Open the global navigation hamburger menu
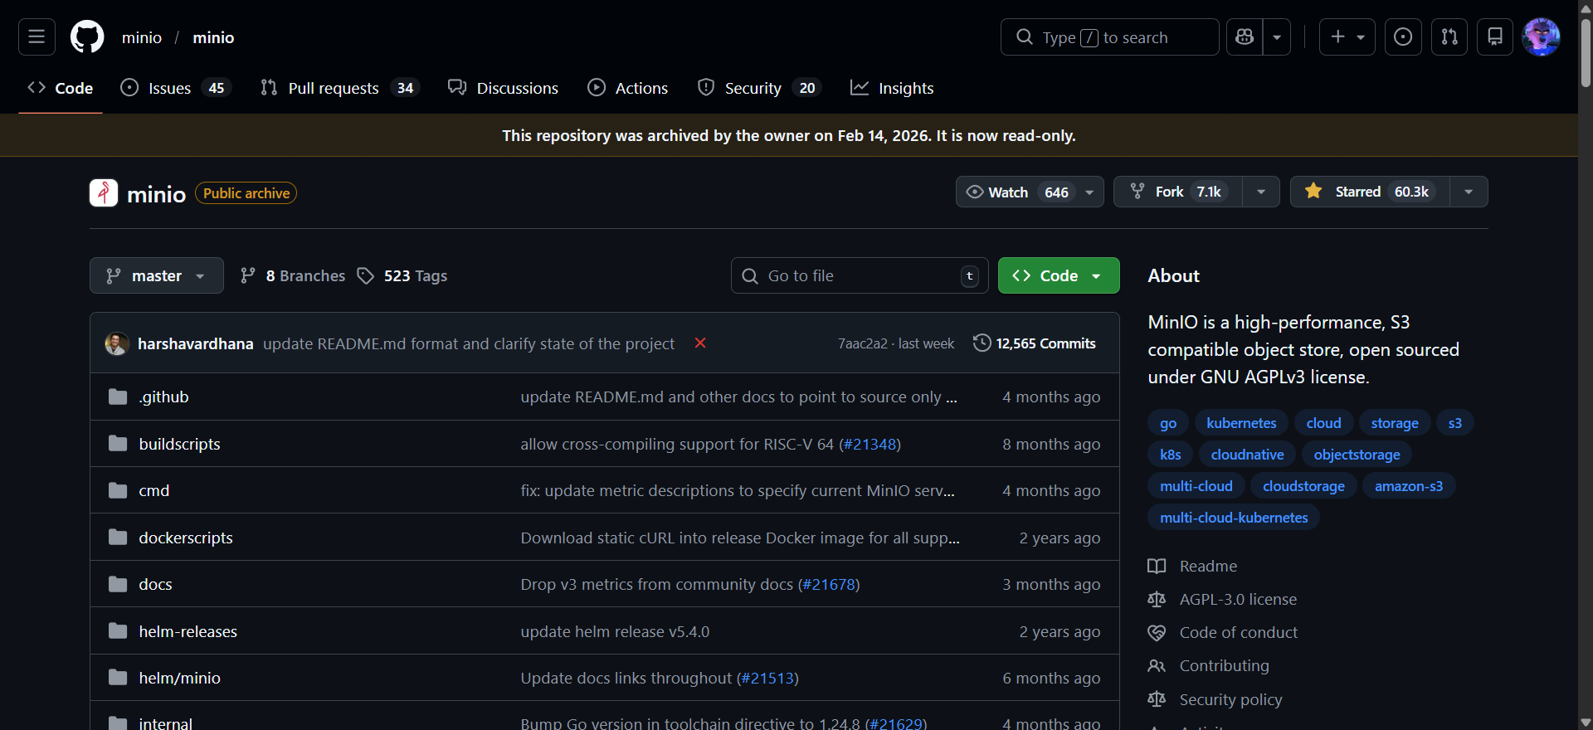 37,37
